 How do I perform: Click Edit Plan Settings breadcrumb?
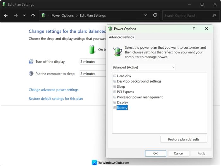[x=93, y=15]
